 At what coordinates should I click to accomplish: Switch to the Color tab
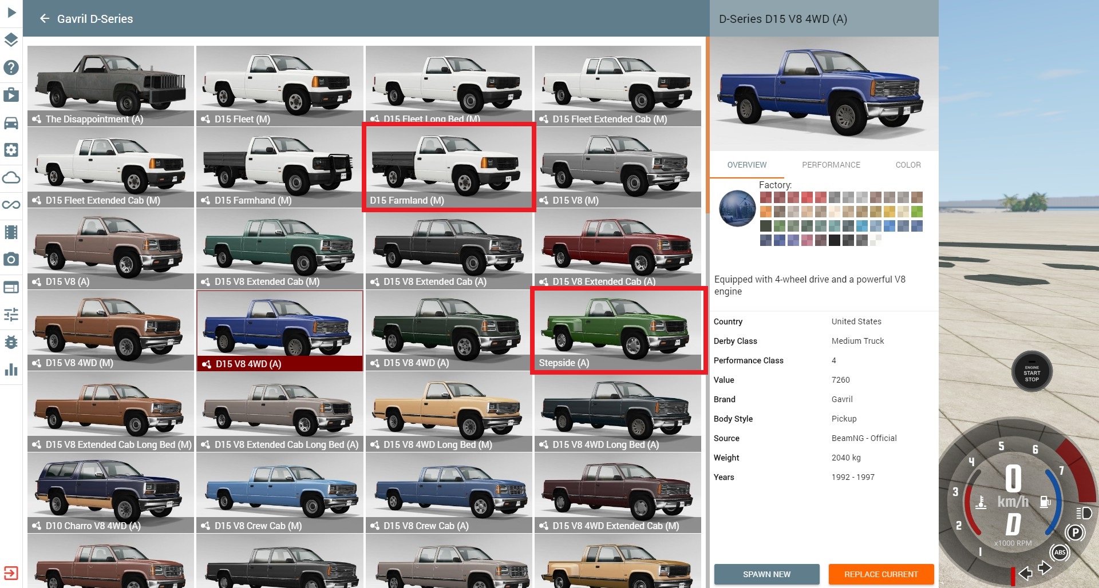click(908, 165)
